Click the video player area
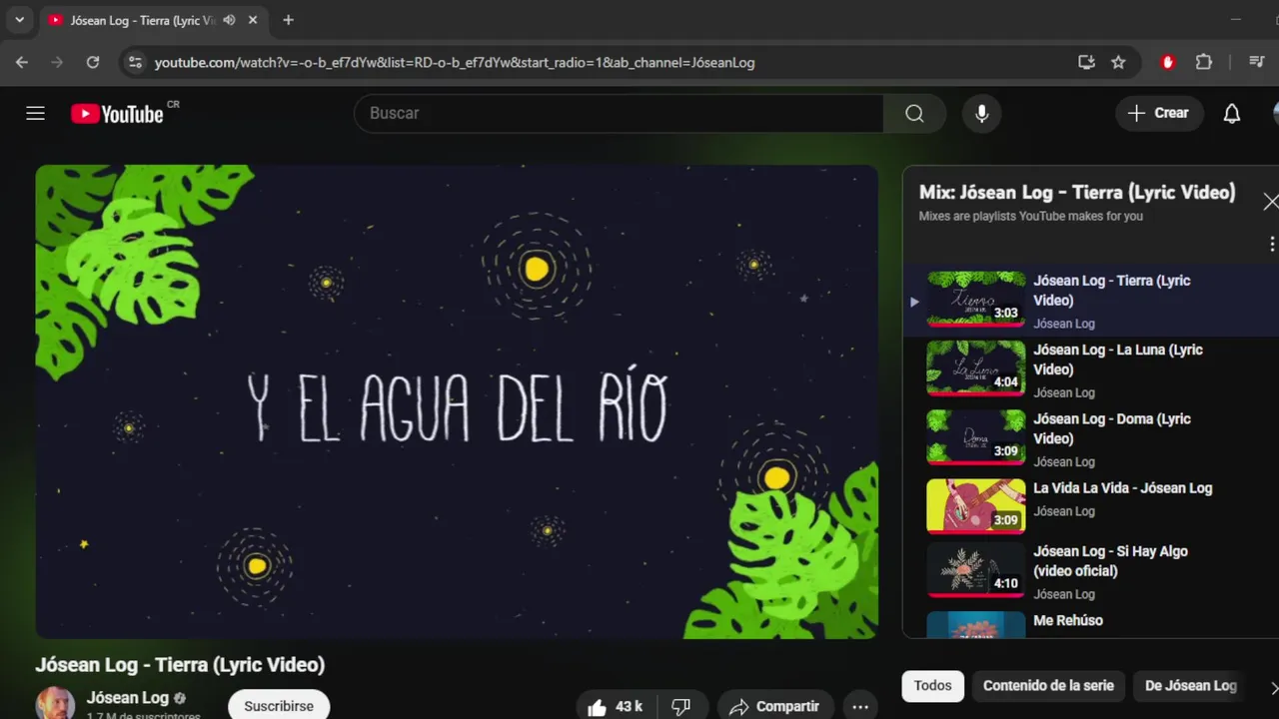The height and width of the screenshot is (719, 1279). pos(457,401)
